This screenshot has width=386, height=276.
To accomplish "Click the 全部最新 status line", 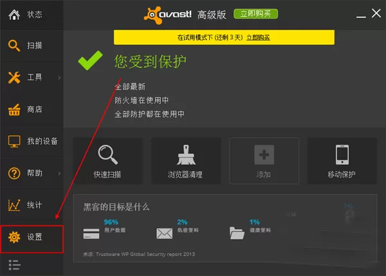I will [x=130, y=87].
